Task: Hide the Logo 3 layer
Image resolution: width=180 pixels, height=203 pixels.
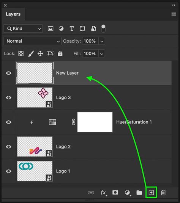Action: (x=8, y=98)
